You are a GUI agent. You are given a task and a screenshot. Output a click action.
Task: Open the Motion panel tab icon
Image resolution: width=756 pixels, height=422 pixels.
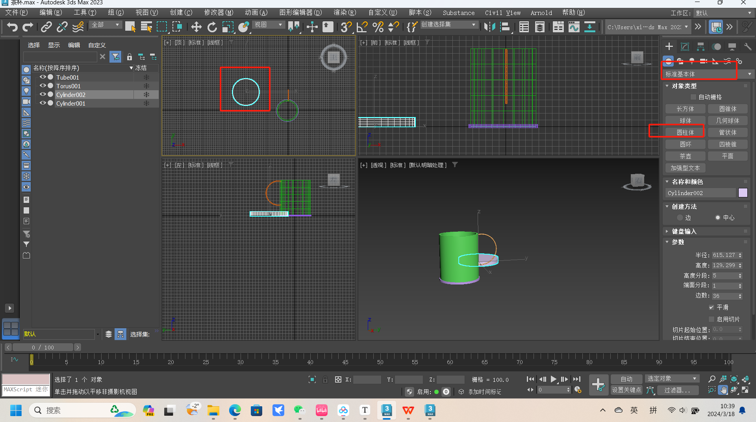[716, 46]
